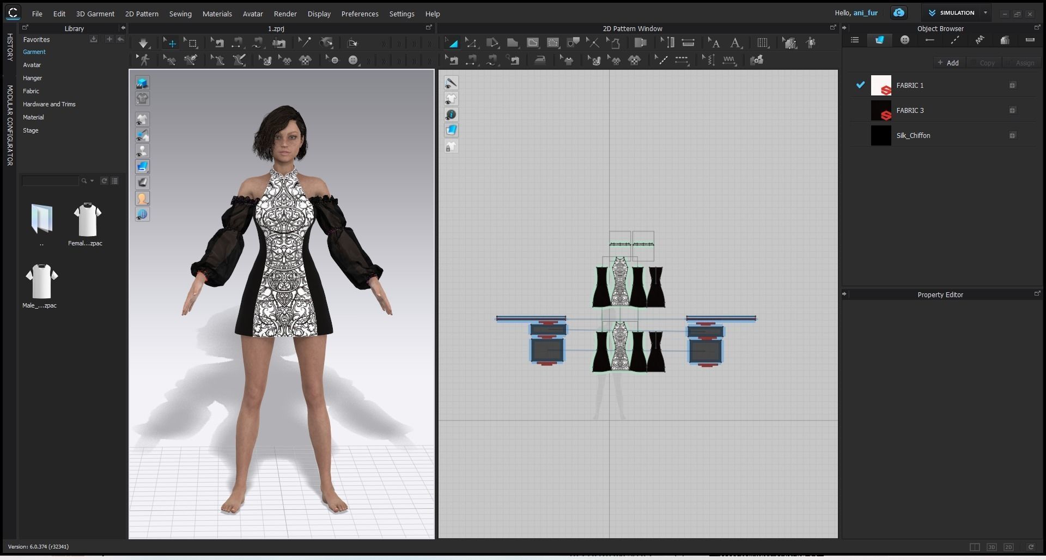1046x560 pixels.
Task: Open the search options dropdown in Library
Action: 92,180
